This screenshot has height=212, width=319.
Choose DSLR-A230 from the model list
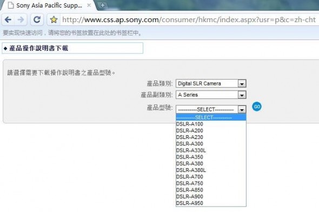point(211,137)
